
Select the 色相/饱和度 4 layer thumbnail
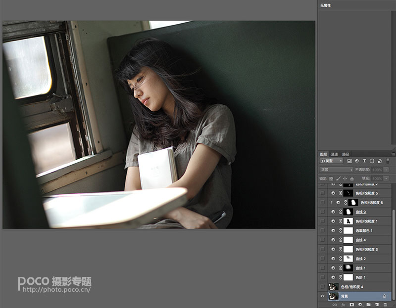click(333, 287)
